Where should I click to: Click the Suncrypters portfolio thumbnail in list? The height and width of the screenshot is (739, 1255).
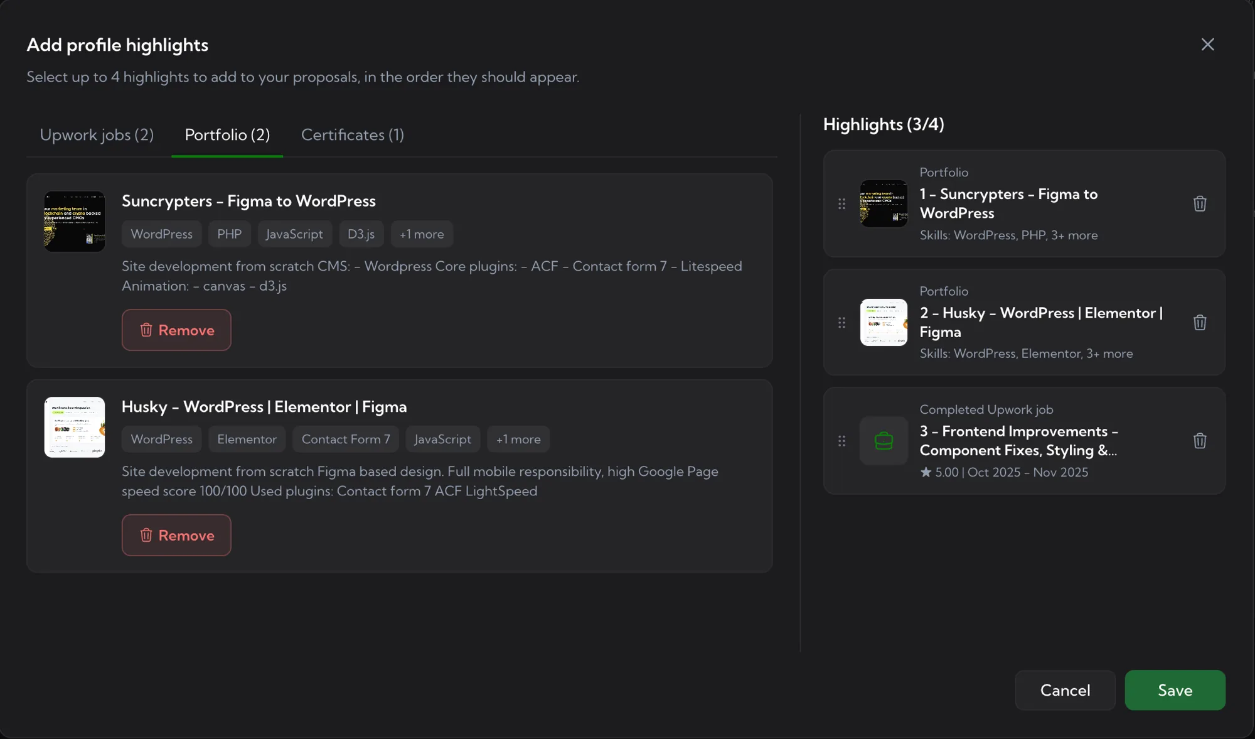[x=75, y=221]
